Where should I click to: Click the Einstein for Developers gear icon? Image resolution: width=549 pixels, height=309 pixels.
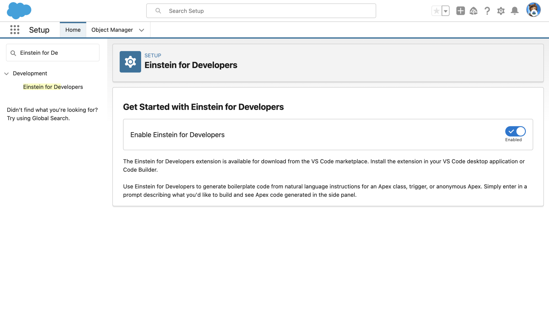130,62
